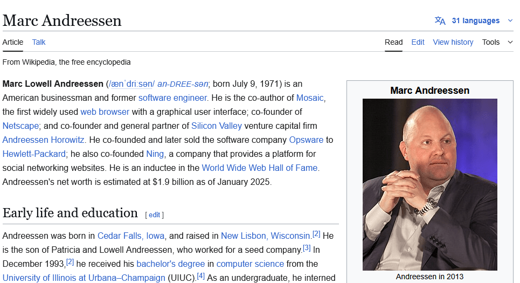The width and height of the screenshot is (520, 283).
Task: Open the Ning link
Action: click(155, 154)
